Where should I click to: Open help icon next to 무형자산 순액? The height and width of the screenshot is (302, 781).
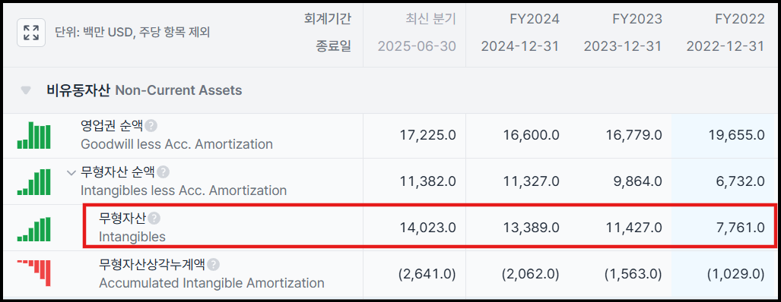tap(164, 171)
